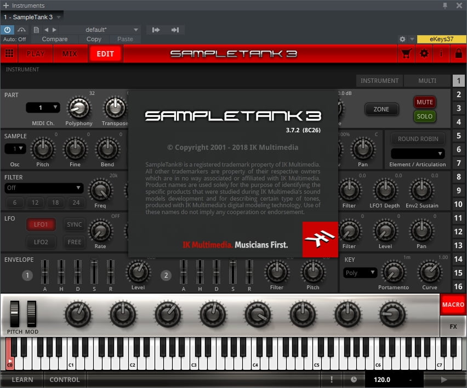Screen dimensions: 467x388
Task: Select part 5 in the part list
Action: pos(459,136)
